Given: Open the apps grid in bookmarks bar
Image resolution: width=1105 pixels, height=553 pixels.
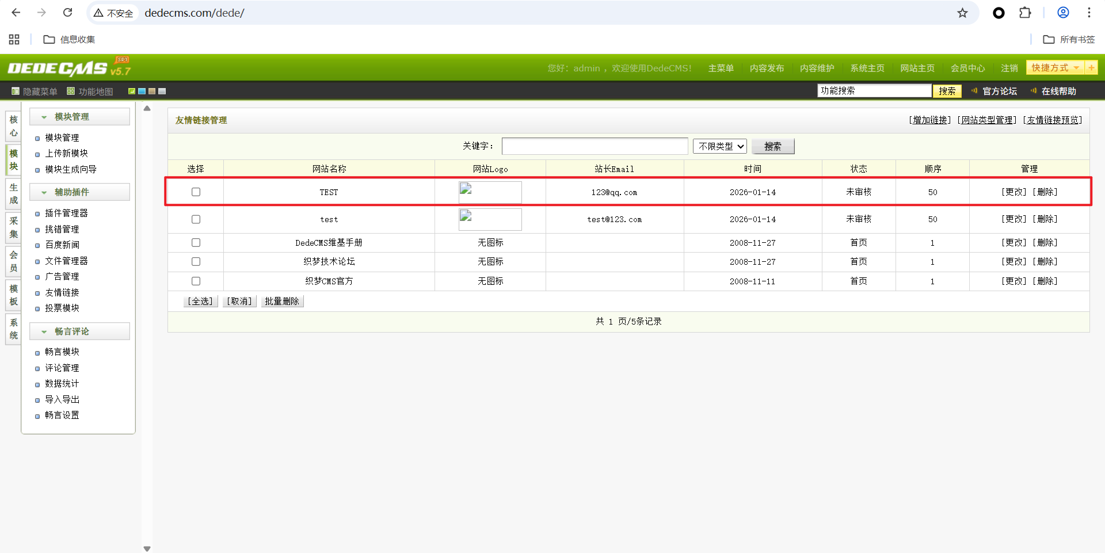Looking at the screenshot, I should (14, 39).
